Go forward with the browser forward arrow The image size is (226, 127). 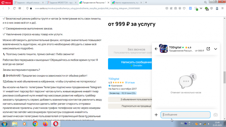[x=9, y=8]
